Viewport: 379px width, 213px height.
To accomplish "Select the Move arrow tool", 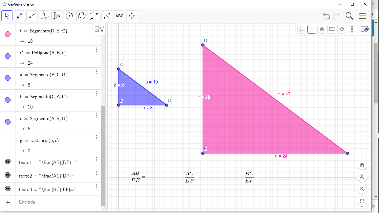I will (7, 16).
